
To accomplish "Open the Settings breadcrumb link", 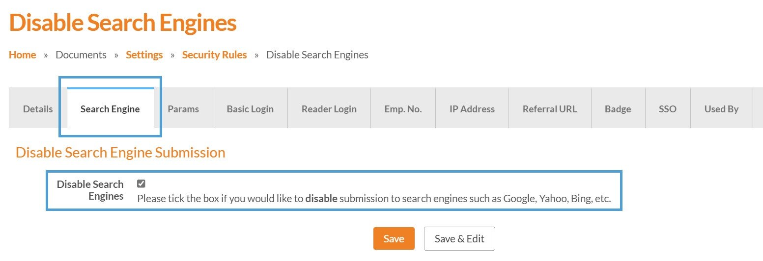I will click(x=144, y=55).
